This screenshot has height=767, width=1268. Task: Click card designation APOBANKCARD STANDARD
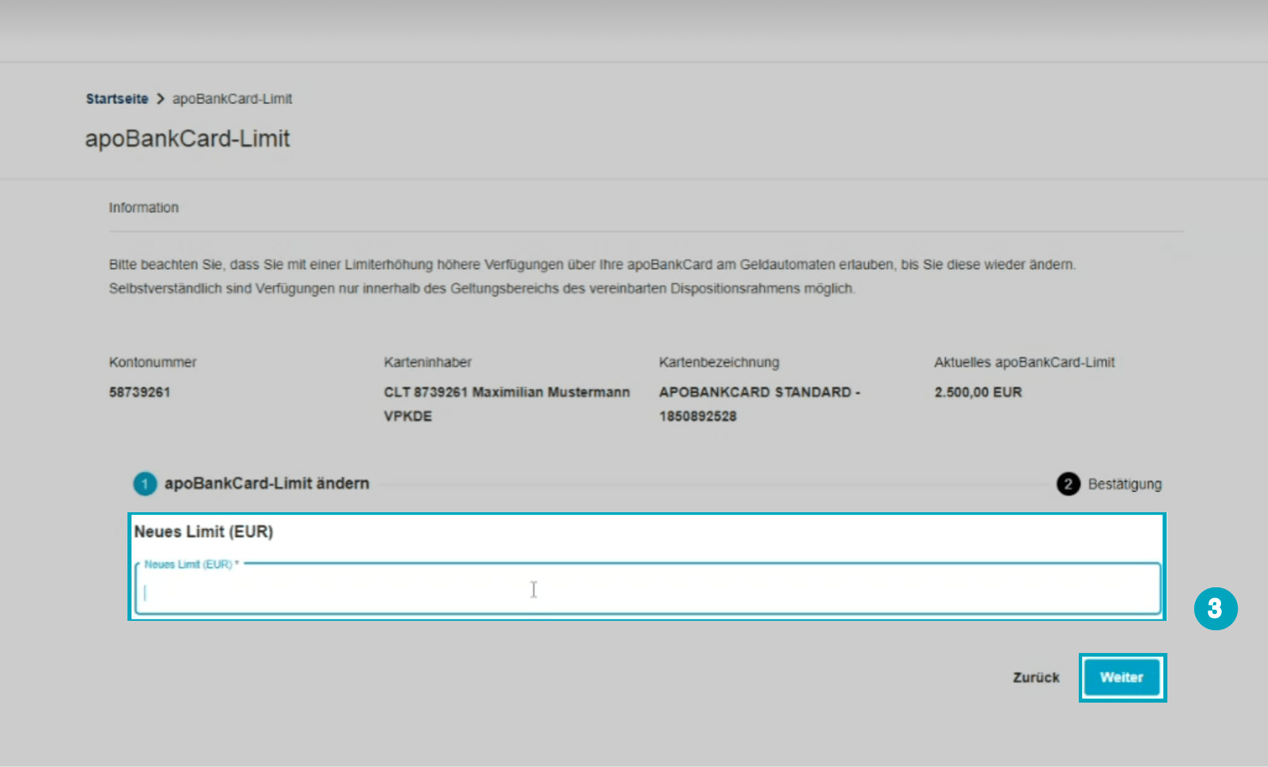(x=755, y=392)
